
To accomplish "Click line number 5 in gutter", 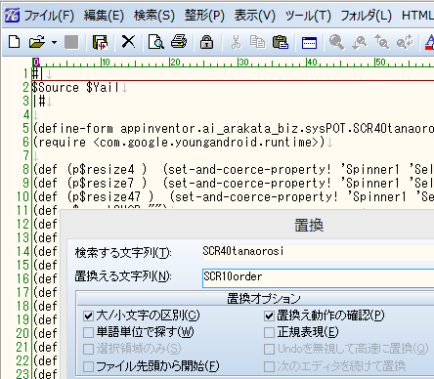I will 25,128.
